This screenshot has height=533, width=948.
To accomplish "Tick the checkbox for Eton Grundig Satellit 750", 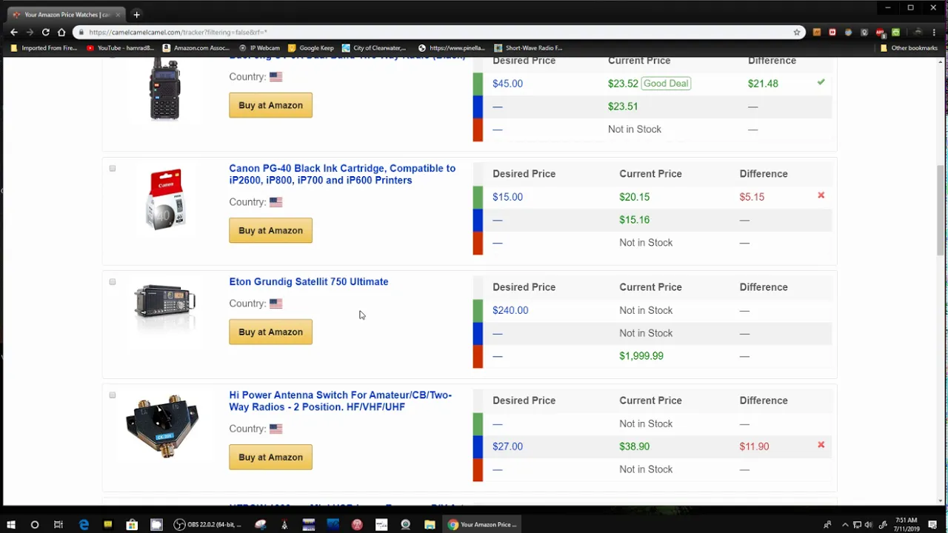I will coord(113,282).
